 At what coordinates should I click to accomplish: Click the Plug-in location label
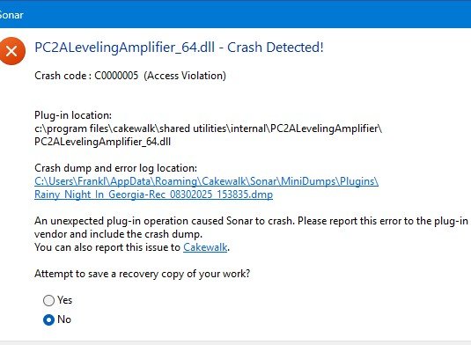[x=73, y=115]
